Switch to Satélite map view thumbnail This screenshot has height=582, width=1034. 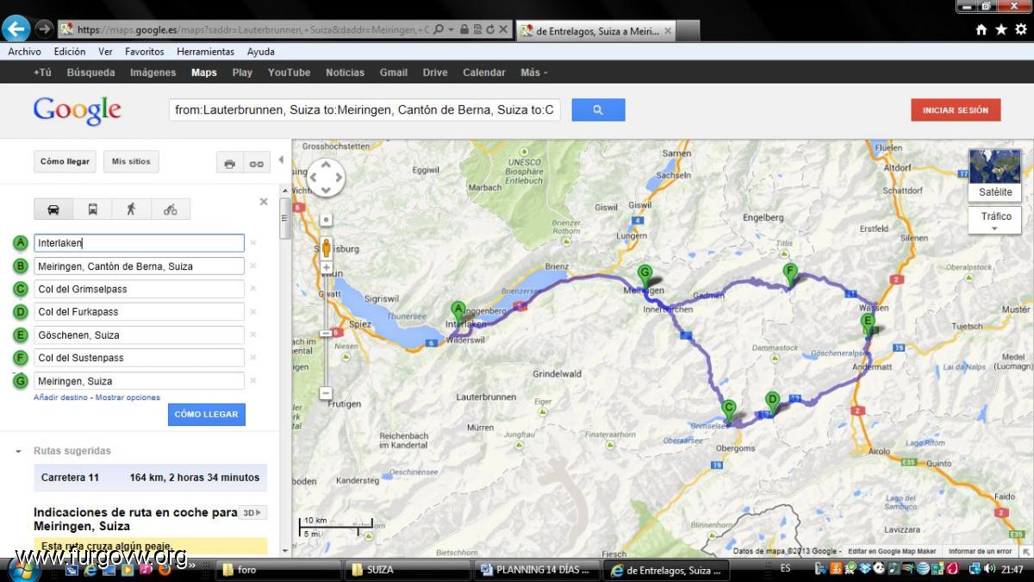tap(995, 174)
